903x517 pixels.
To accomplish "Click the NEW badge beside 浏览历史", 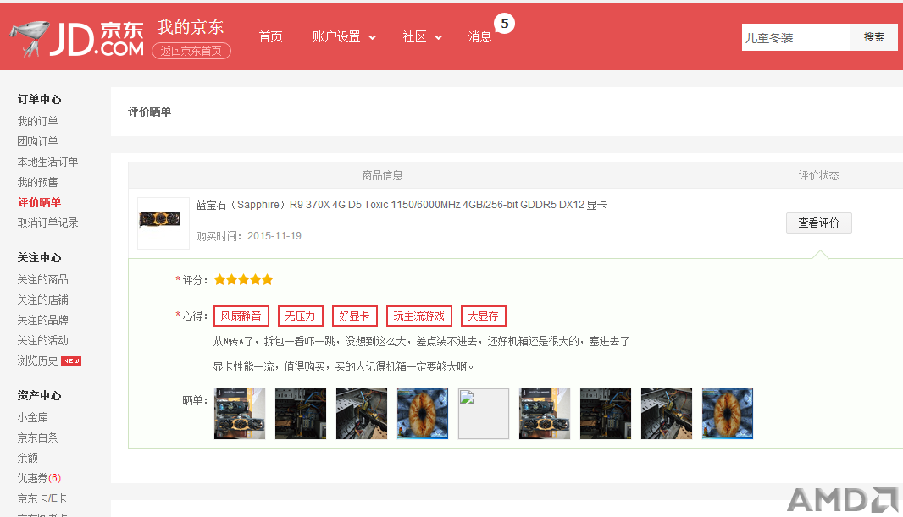I will pos(71,361).
